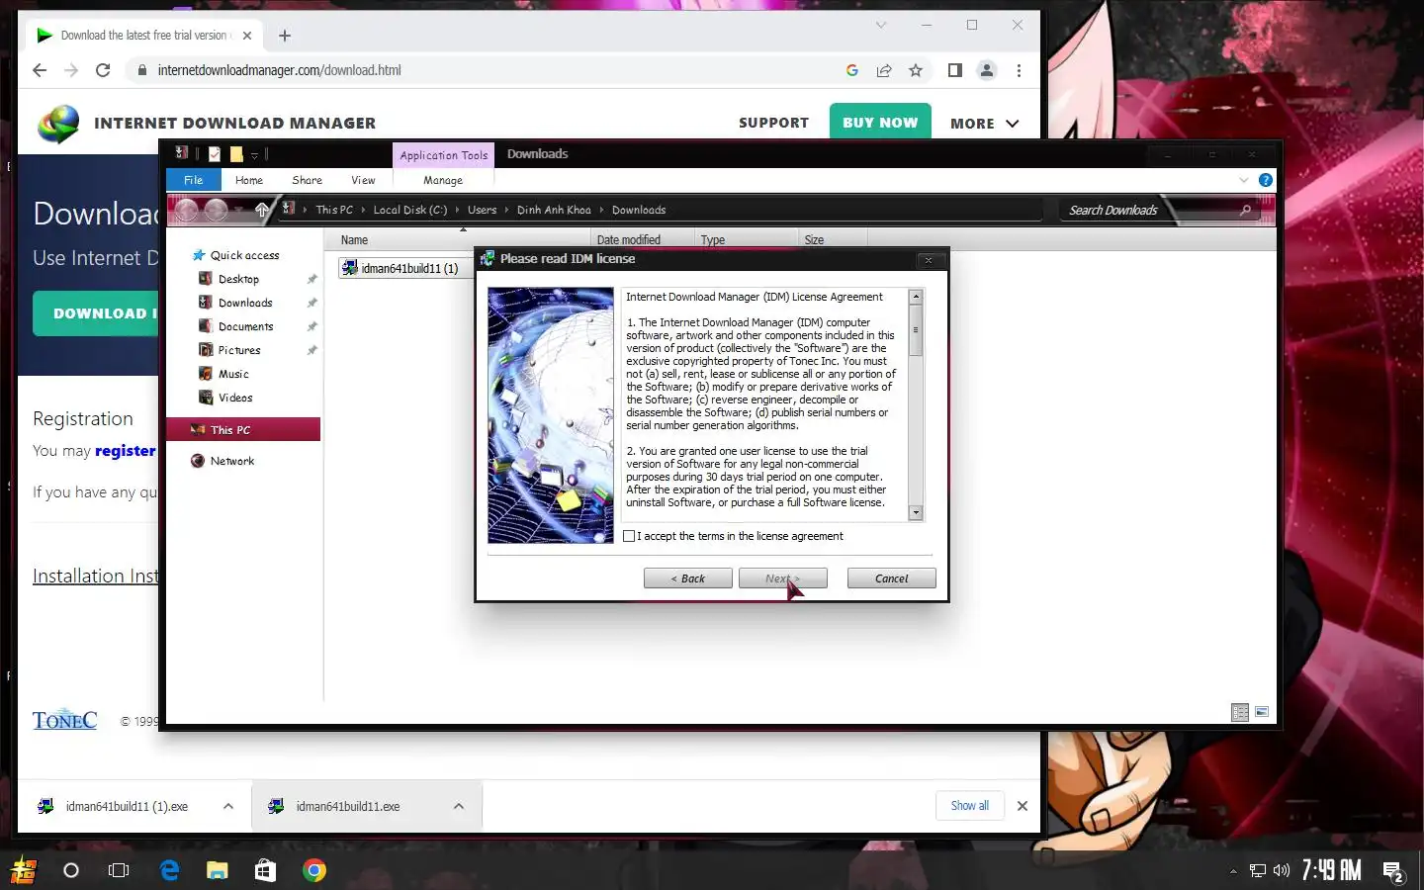Expand the Explorer ribbon chevron
The width and height of the screenshot is (1424, 890).
(x=1244, y=180)
